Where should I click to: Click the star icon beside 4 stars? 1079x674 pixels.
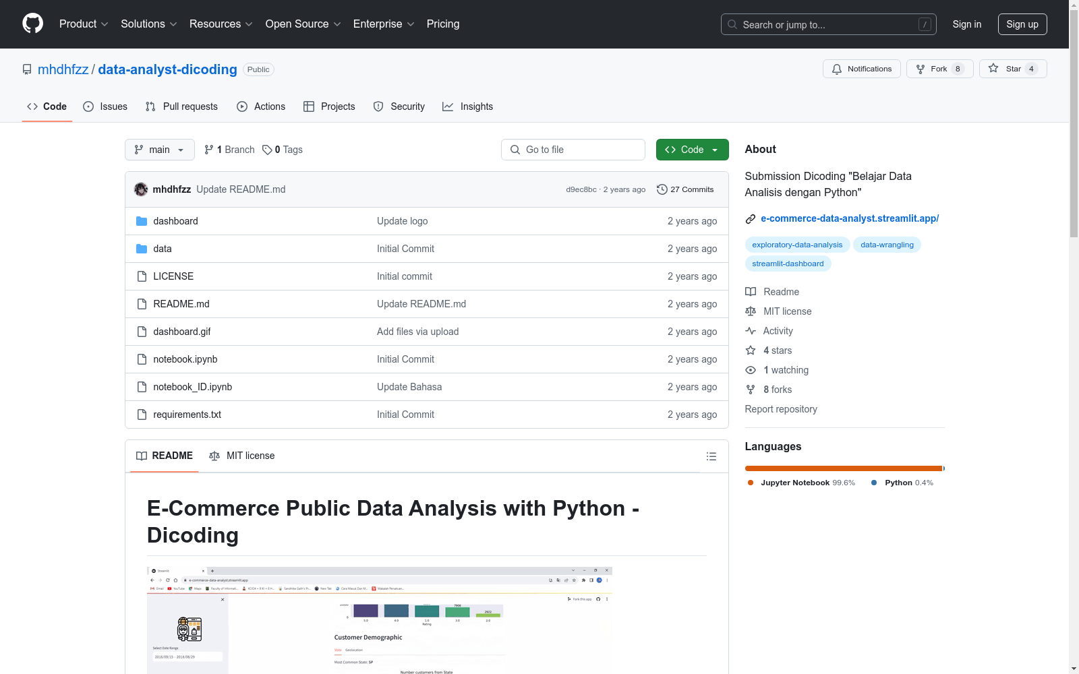point(751,350)
